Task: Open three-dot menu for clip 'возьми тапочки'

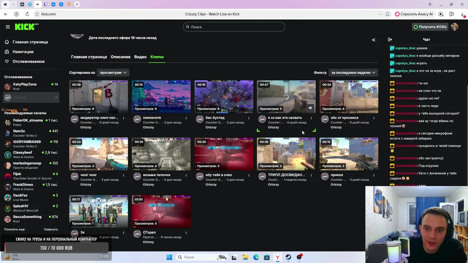Action: pyautogui.click(x=186, y=175)
